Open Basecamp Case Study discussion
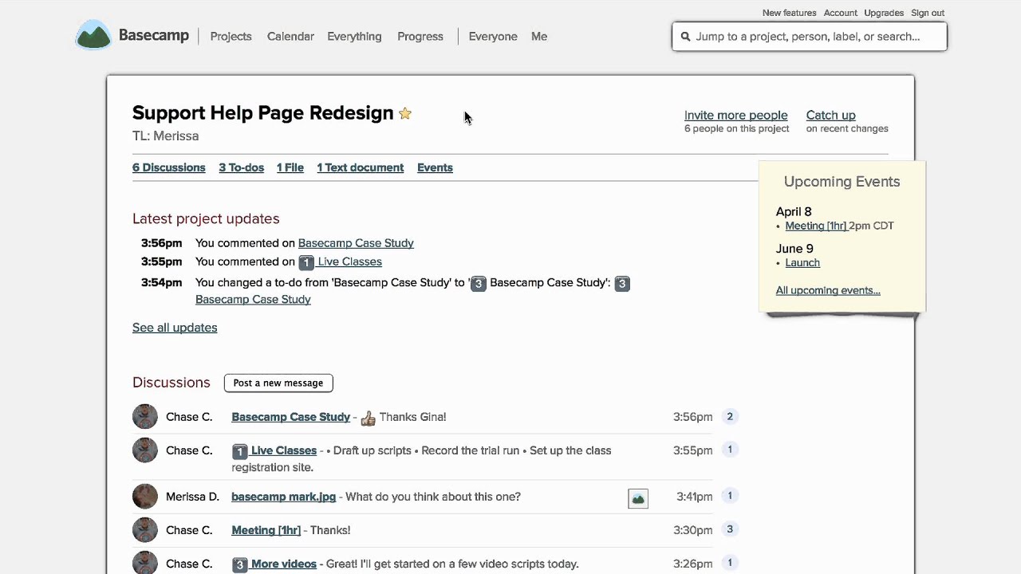 [x=290, y=417]
